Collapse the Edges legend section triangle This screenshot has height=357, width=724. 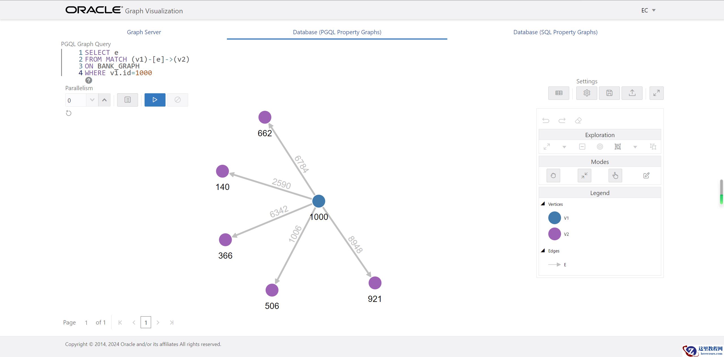pyautogui.click(x=543, y=251)
